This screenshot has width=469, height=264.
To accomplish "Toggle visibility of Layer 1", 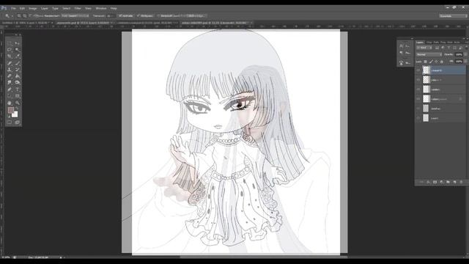I will point(418,118).
